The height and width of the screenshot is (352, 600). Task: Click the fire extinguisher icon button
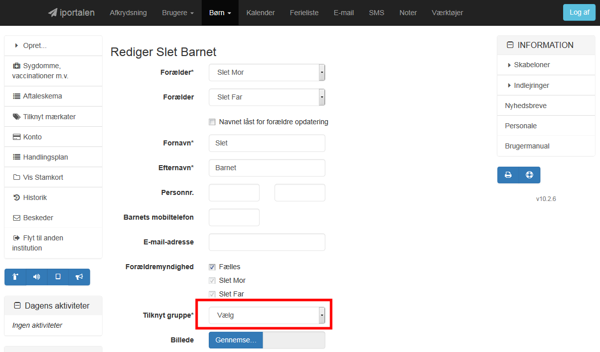15,277
